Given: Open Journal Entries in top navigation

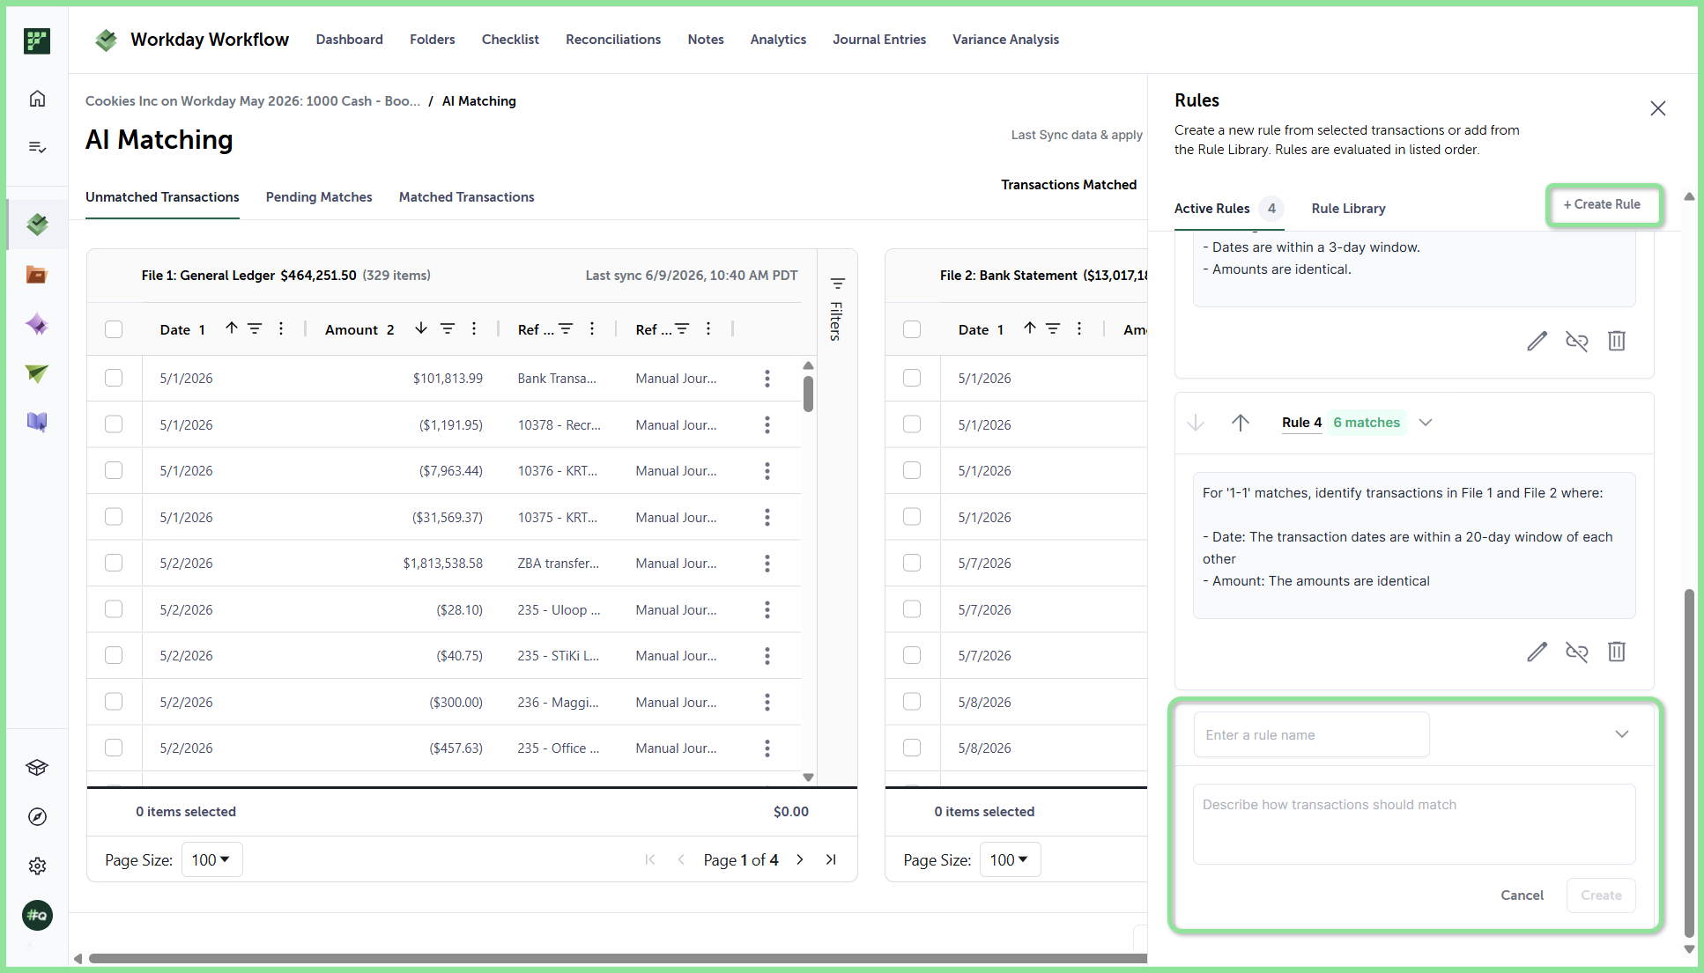Looking at the screenshot, I should click(879, 40).
